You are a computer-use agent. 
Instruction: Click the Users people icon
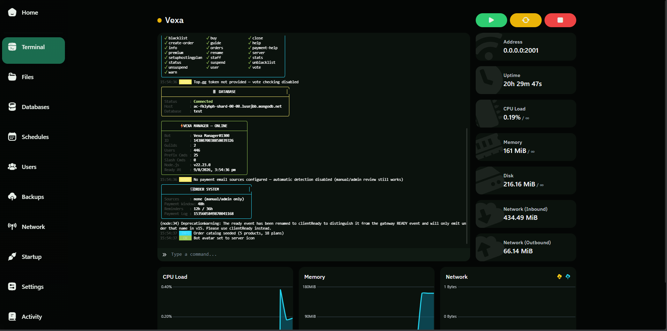(12, 167)
